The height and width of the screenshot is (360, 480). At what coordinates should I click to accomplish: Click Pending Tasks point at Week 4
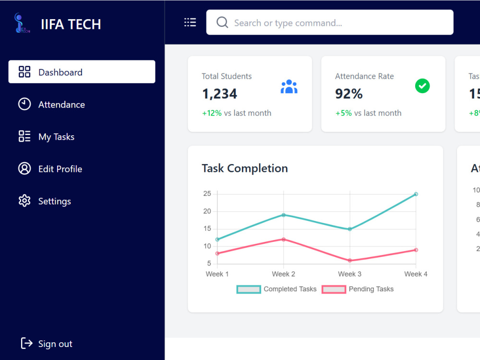click(x=416, y=250)
